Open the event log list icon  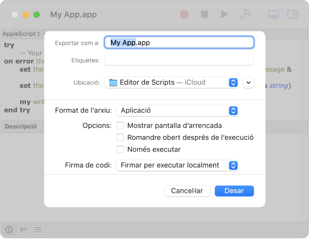tap(38, 230)
